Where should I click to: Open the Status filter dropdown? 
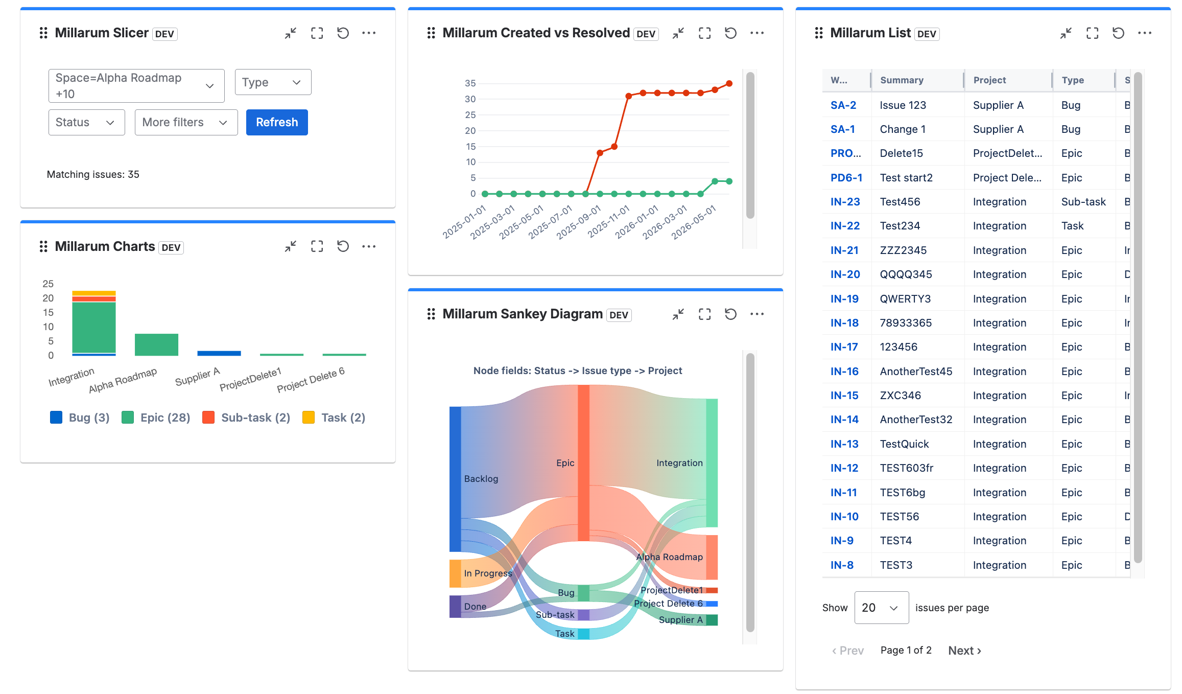[86, 123]
